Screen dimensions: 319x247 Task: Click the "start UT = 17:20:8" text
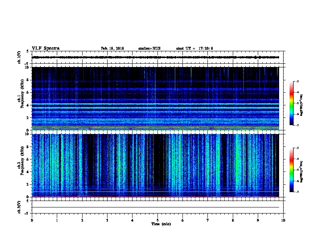195,48
